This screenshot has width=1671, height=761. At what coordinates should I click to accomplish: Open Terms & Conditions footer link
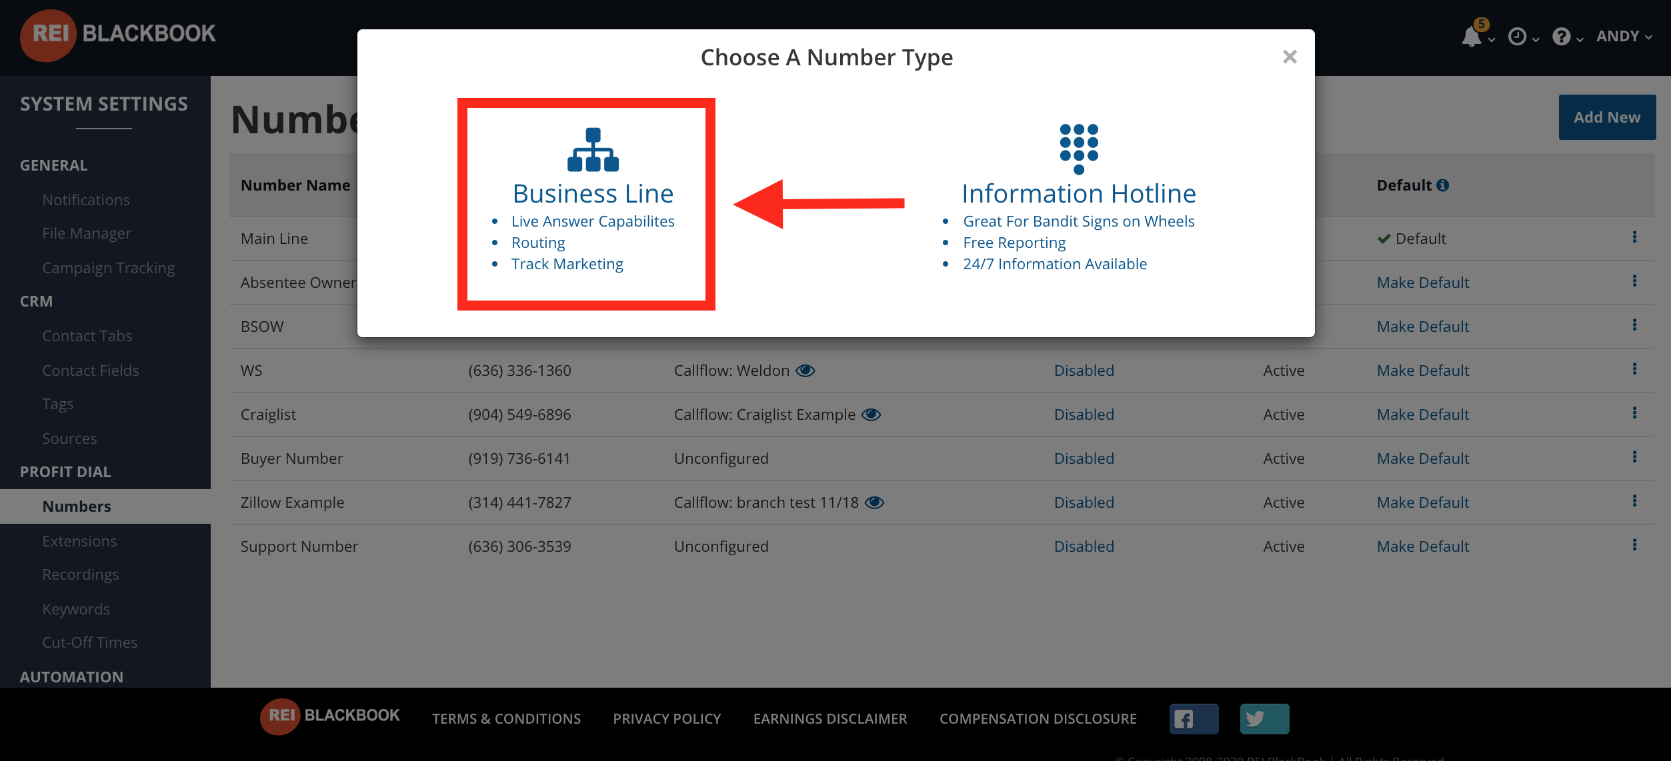[506, 719]
